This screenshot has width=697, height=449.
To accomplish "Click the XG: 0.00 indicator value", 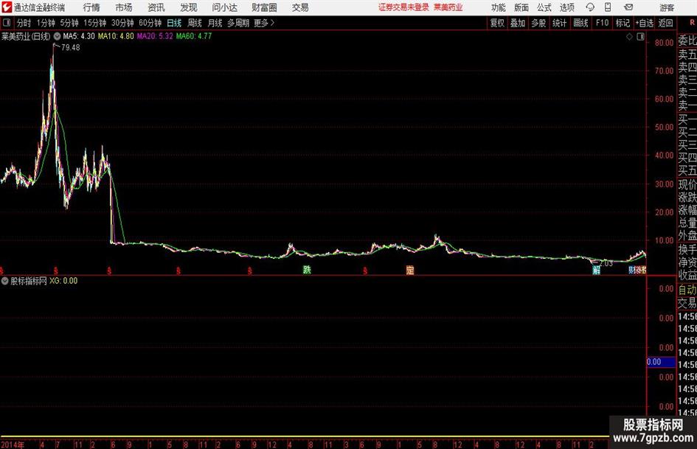I will 63,281.
